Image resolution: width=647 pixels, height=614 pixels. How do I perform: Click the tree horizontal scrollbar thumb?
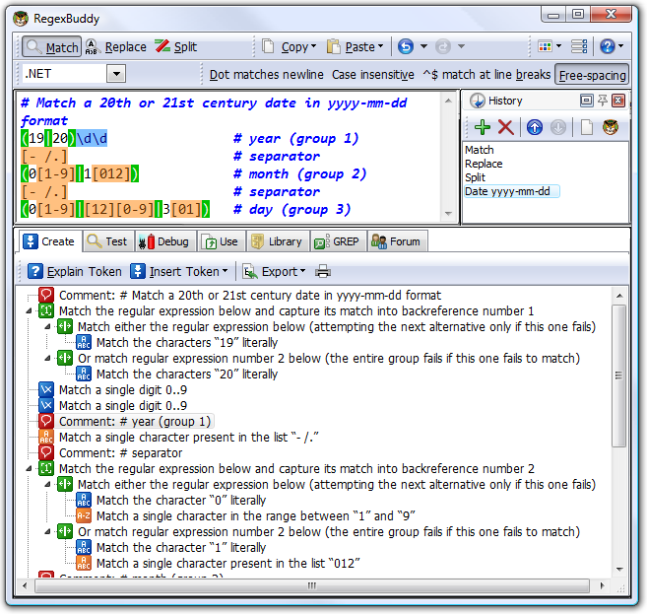pos(312,586)
